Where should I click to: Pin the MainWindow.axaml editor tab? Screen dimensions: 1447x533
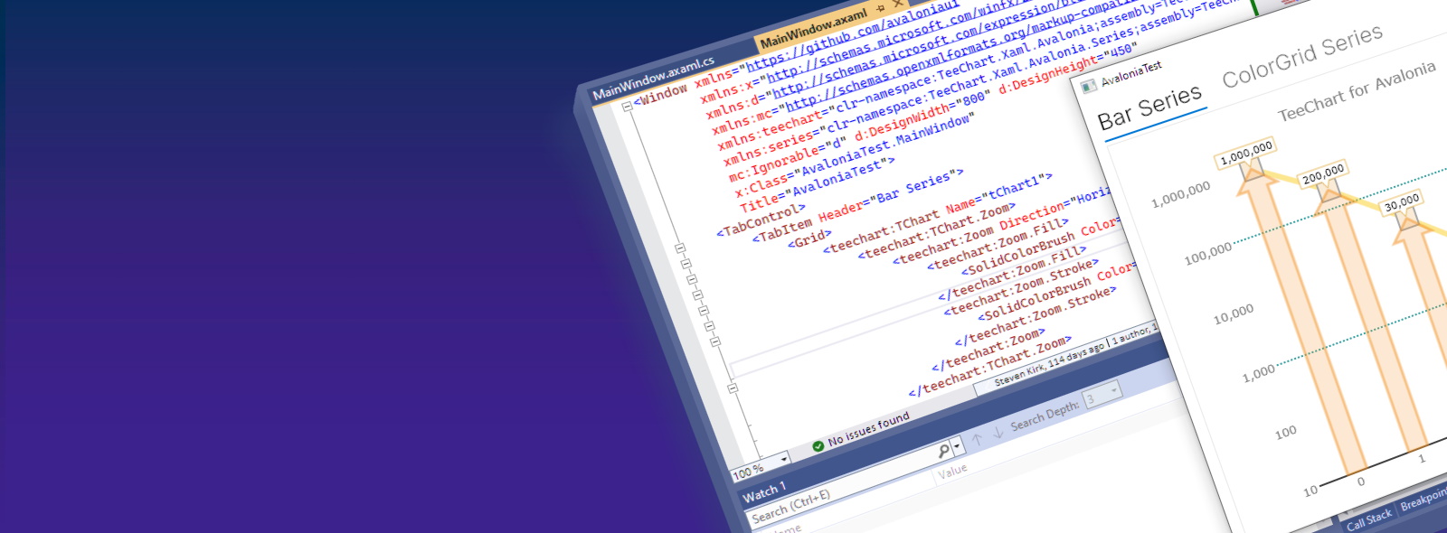pos(880,8)
